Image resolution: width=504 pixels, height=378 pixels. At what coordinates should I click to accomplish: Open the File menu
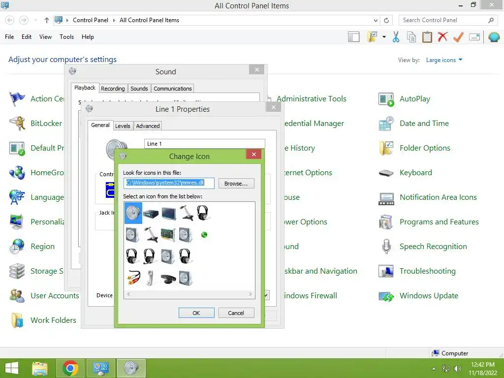(x=9, y=37)
